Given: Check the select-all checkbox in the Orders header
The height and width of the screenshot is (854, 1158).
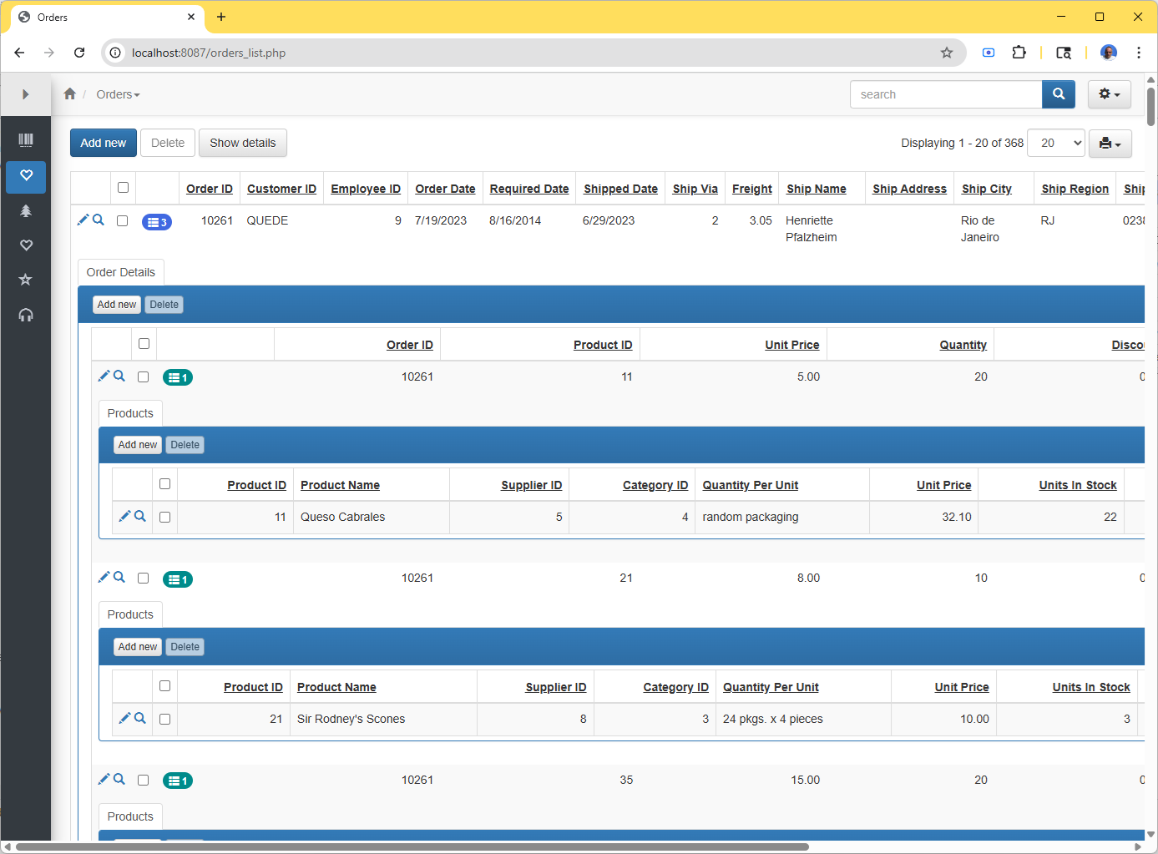Looking at the screenshot, I should pos(124,188).
